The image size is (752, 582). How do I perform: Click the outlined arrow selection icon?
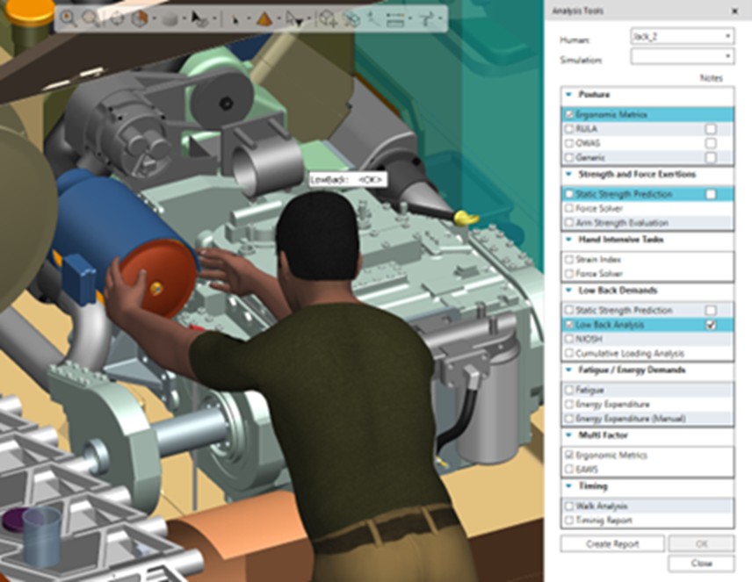(293, 19)
